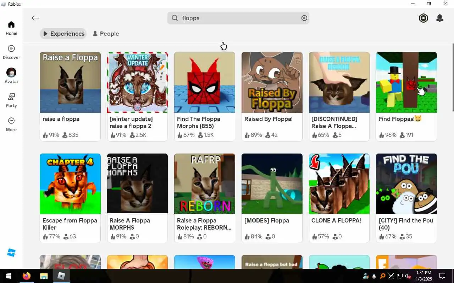Open the notifications bell icon
Image resolution: width=454 pixels, height=283 pixels.
(440, 18)
